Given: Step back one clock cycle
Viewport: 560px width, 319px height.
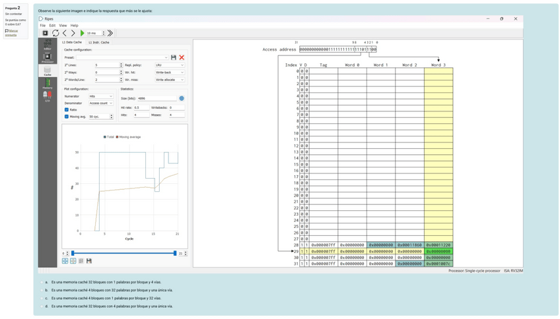Looking at the screenshot, I should pyautogui.click(x=65, y=33).
